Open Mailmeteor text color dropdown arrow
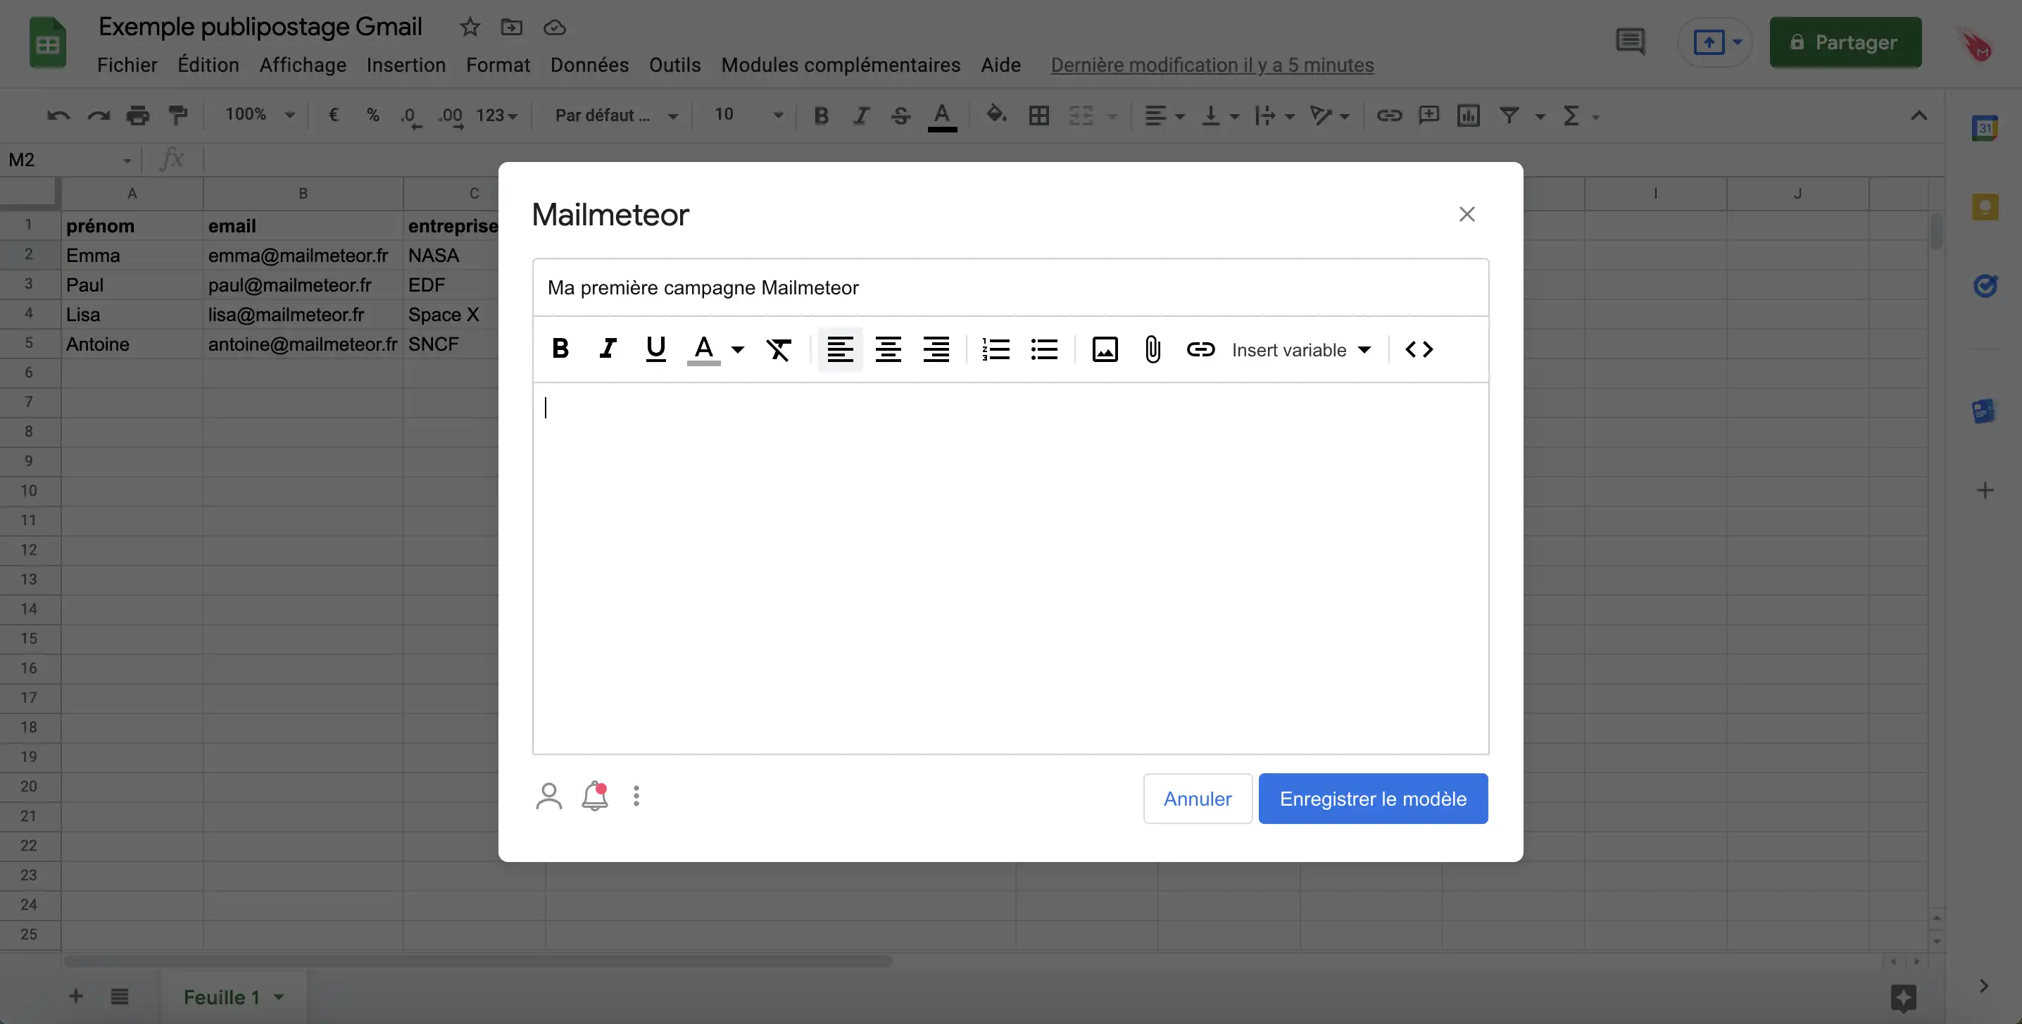 [x=737, y=349]
